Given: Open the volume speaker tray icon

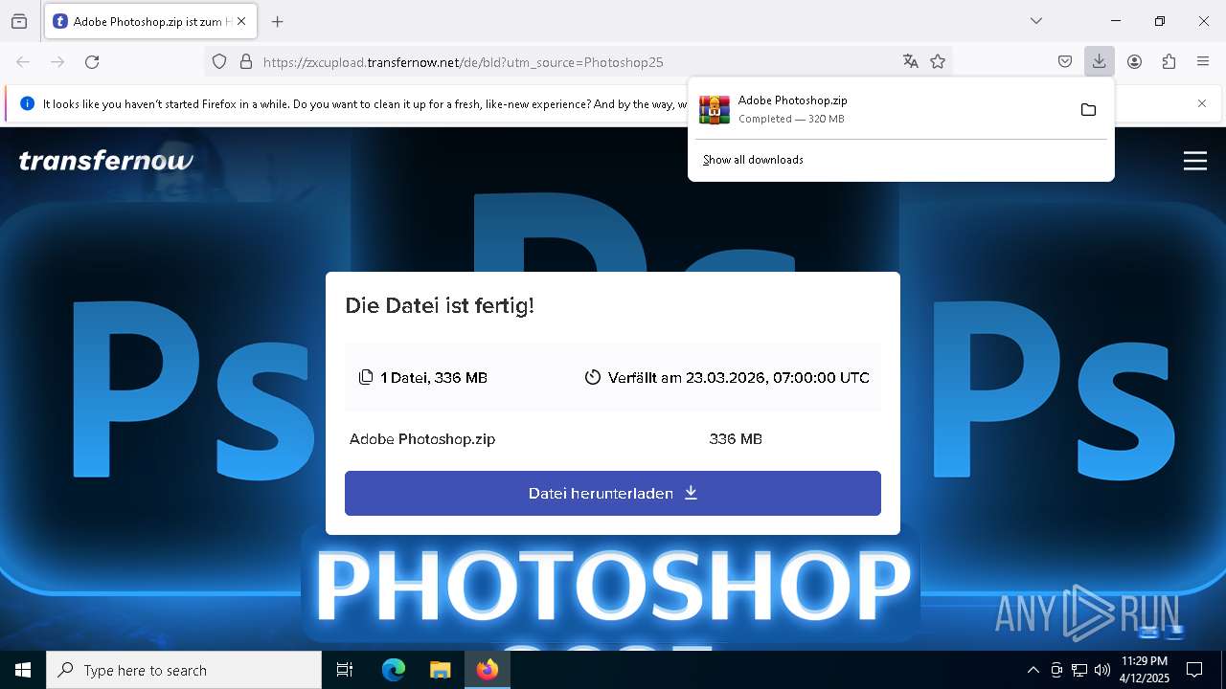Looking at the screenshot, I should click(x=1102, y=670).
